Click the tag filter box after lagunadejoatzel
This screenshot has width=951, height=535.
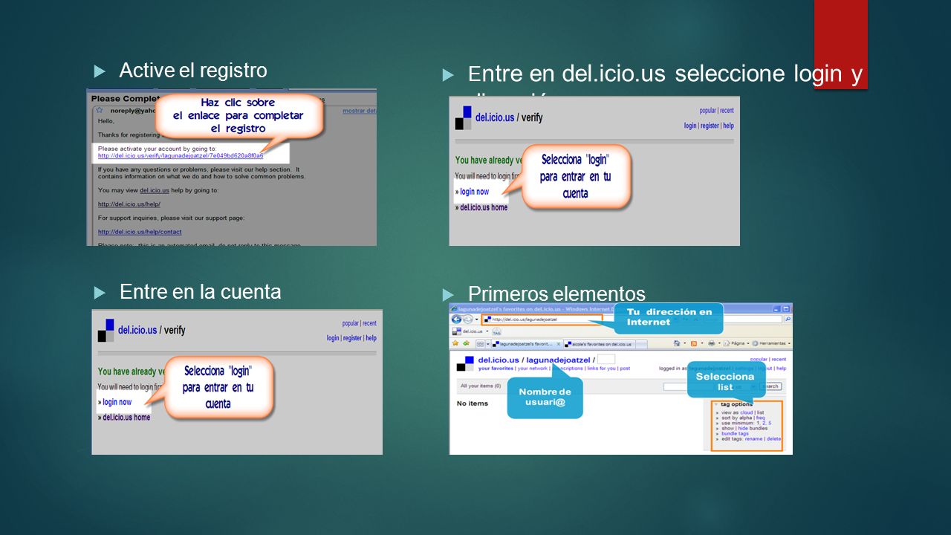click(x=606, y=360)
